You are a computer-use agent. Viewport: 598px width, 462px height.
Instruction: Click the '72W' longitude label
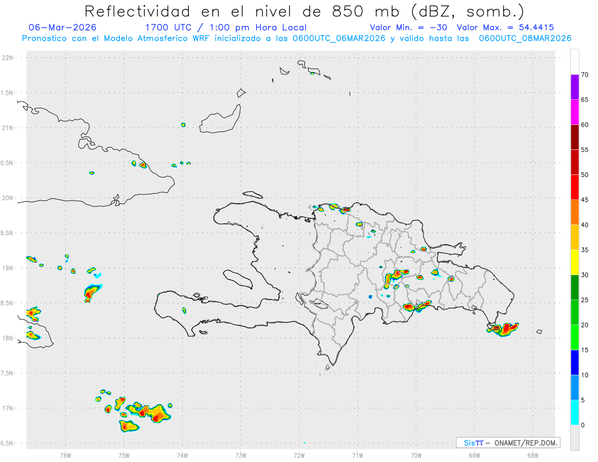tap(299, 456)
